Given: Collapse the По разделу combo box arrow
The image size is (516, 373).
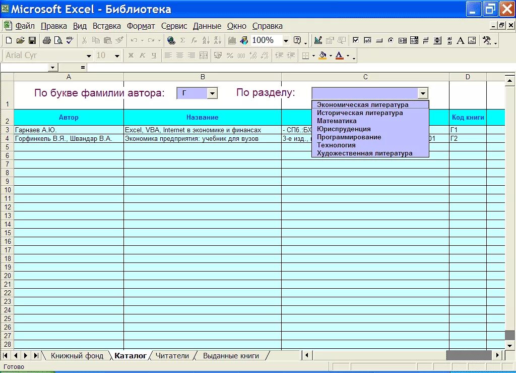Looking at the screenshot, I should tap(423, 93).
